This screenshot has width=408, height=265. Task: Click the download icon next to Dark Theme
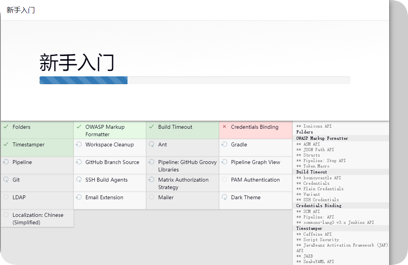(224, 197)
